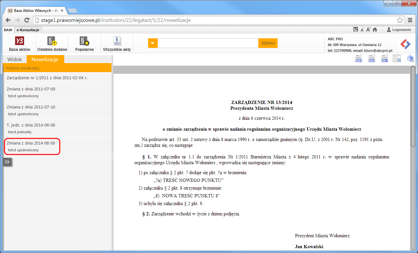Click the SZUKAJ search button
This screenshot has width=418, height=253.
(x=268, y=43)
